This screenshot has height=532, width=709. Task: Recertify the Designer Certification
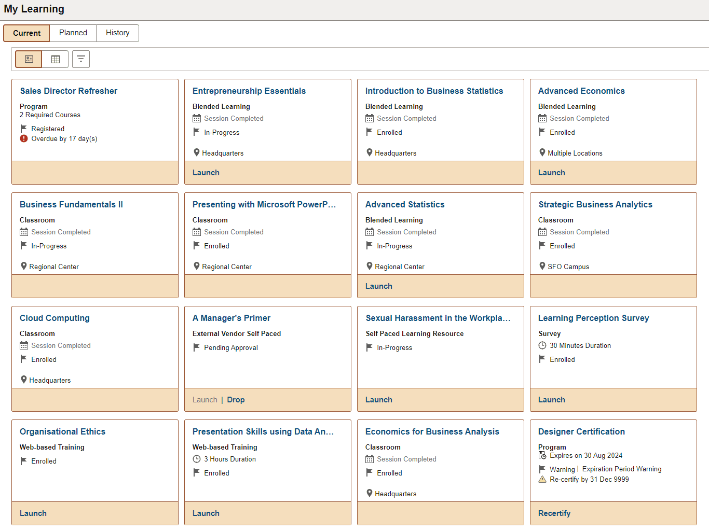(x=554, y=513)
